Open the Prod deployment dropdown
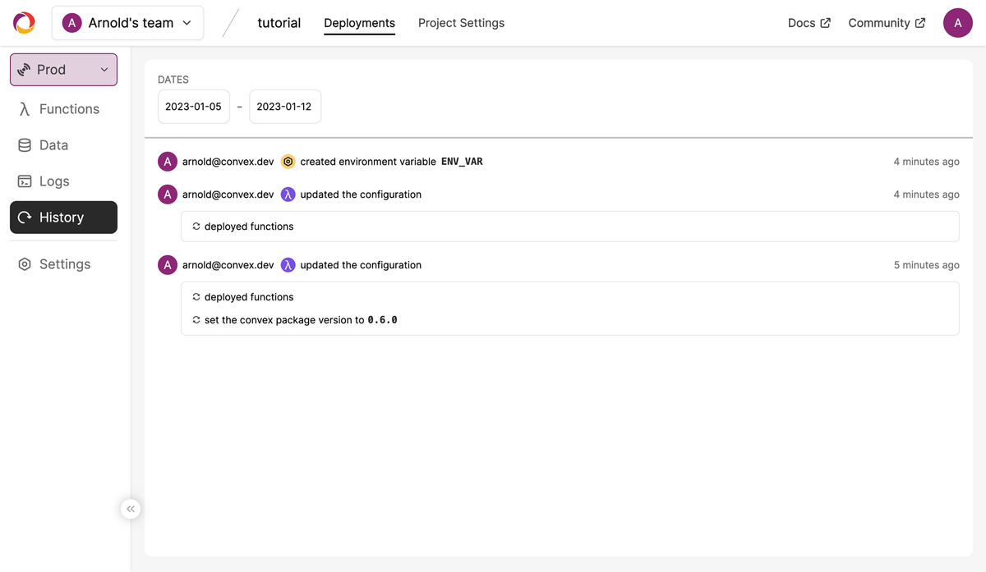 tap(104, 70)
